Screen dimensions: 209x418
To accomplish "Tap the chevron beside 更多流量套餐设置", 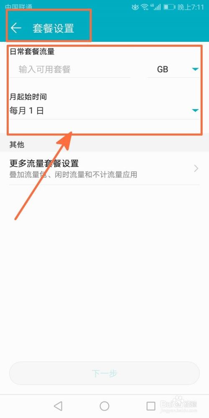I will (x=196, y=168).
